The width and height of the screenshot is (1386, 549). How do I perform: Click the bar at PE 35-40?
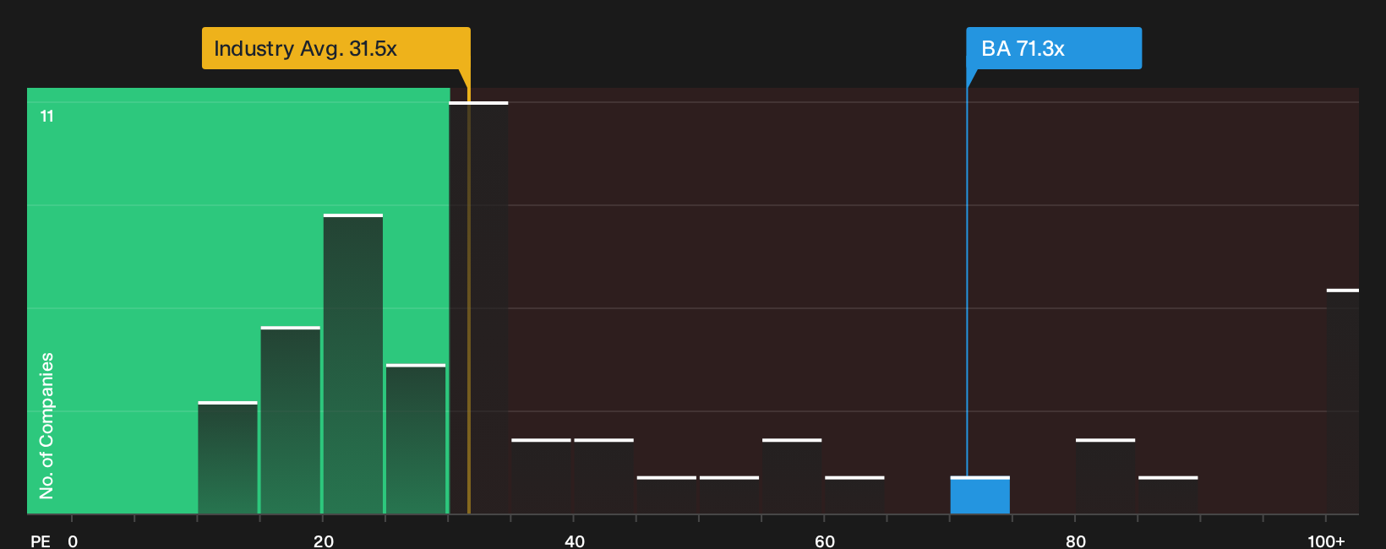tap(541, 476)
